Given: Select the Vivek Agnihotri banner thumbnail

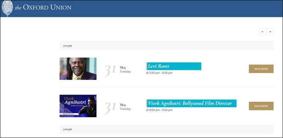Looking at the screenshot, I should pos(78,106).
